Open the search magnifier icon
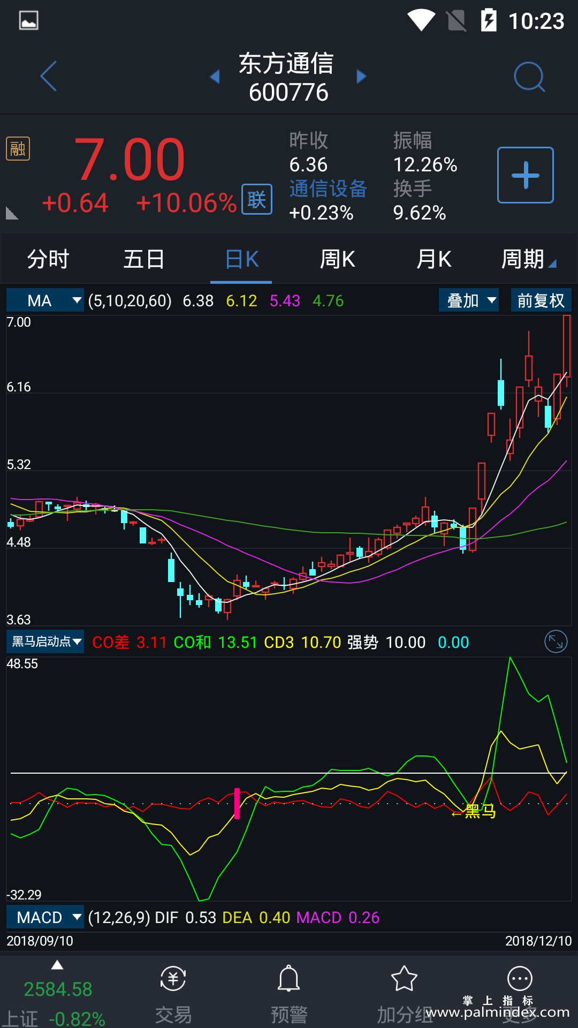The image size is (578, 1028). click(x=529, y=77)
